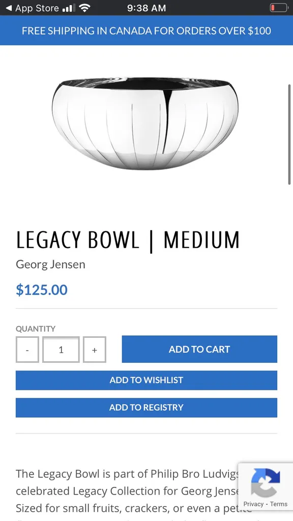Tap the battery indicator icon
The height and width of the screenshot is (521, 293).
coord(279,8)
